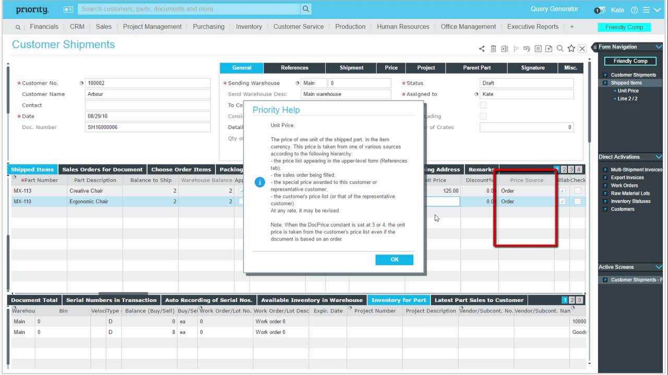Viewport: 668px width, 375px height.
Task: Tick the Check box for MX-110 row
Action: [577, 202]
